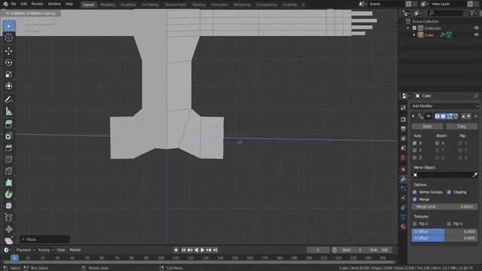Select the Smooth vertices tool

coord(8,206)
